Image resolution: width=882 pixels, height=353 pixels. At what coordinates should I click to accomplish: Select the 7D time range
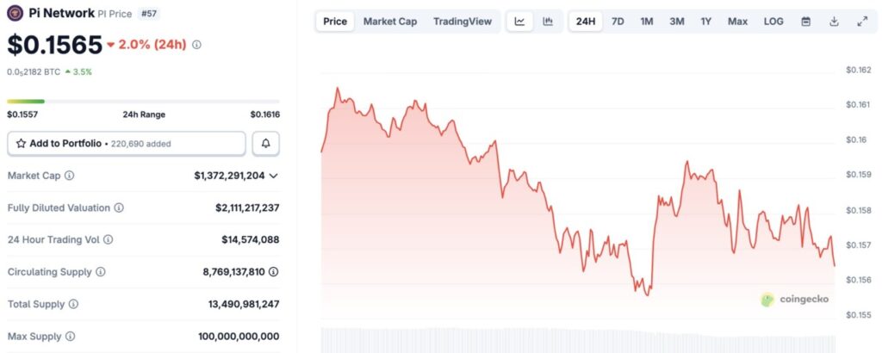point(618,22)
